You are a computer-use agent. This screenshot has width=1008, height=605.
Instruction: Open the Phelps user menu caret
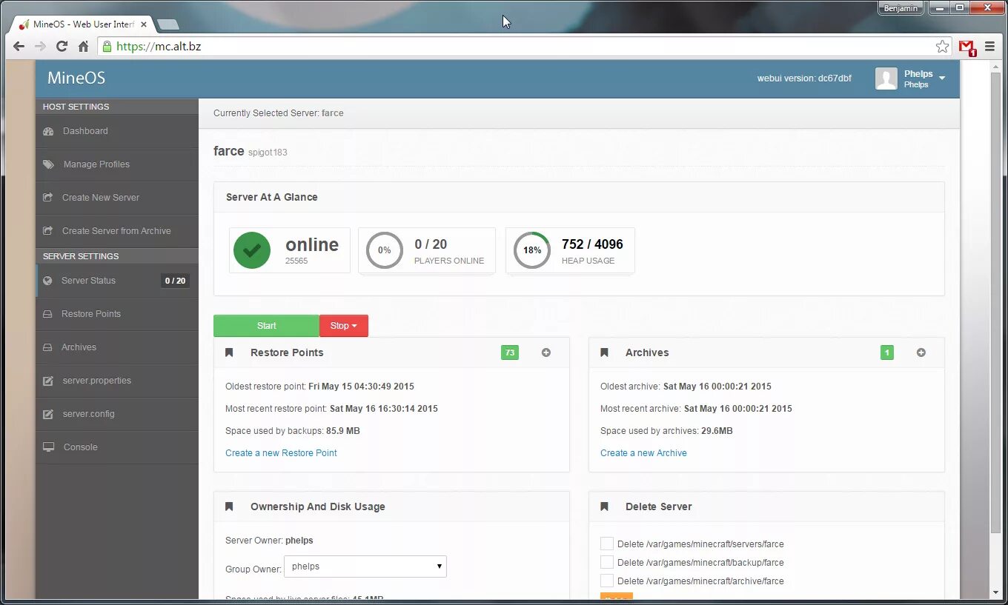click(x=942, y=78)
